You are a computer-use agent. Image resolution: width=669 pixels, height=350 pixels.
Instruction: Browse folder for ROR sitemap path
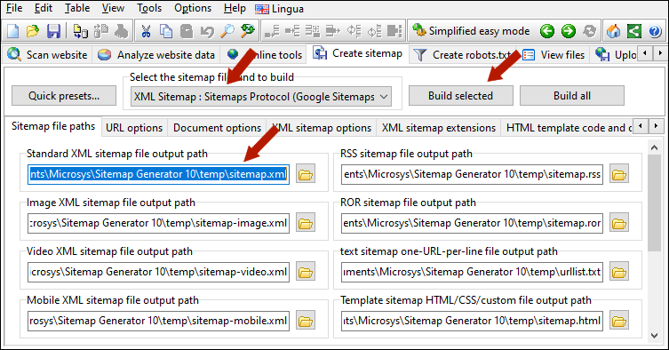pos(619,223)
